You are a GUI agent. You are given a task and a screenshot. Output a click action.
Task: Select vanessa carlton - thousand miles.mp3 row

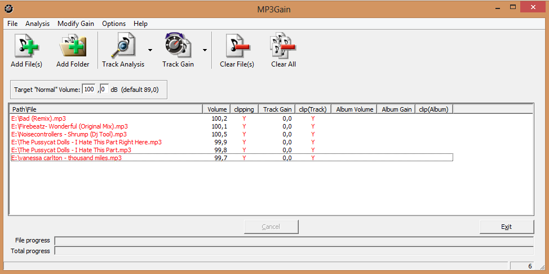click(x=232, y=158)
